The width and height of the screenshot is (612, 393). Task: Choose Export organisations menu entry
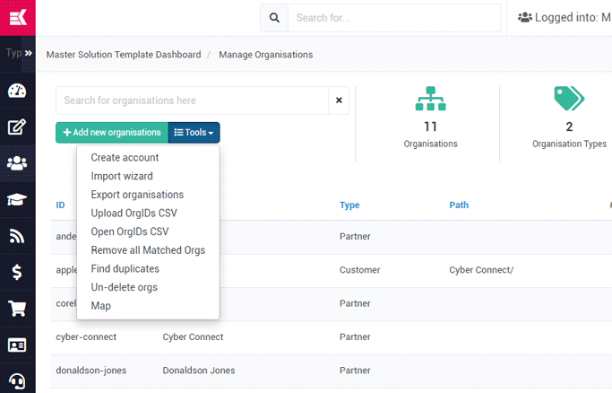tap(137, 195)
